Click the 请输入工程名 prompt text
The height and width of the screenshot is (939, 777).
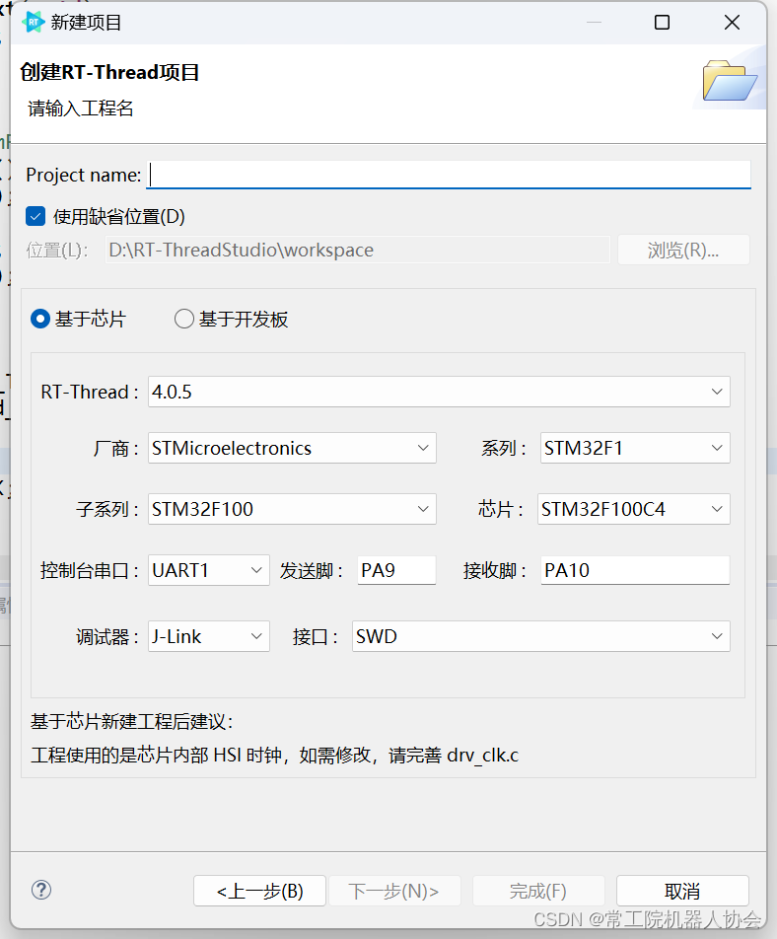[80, 108]
